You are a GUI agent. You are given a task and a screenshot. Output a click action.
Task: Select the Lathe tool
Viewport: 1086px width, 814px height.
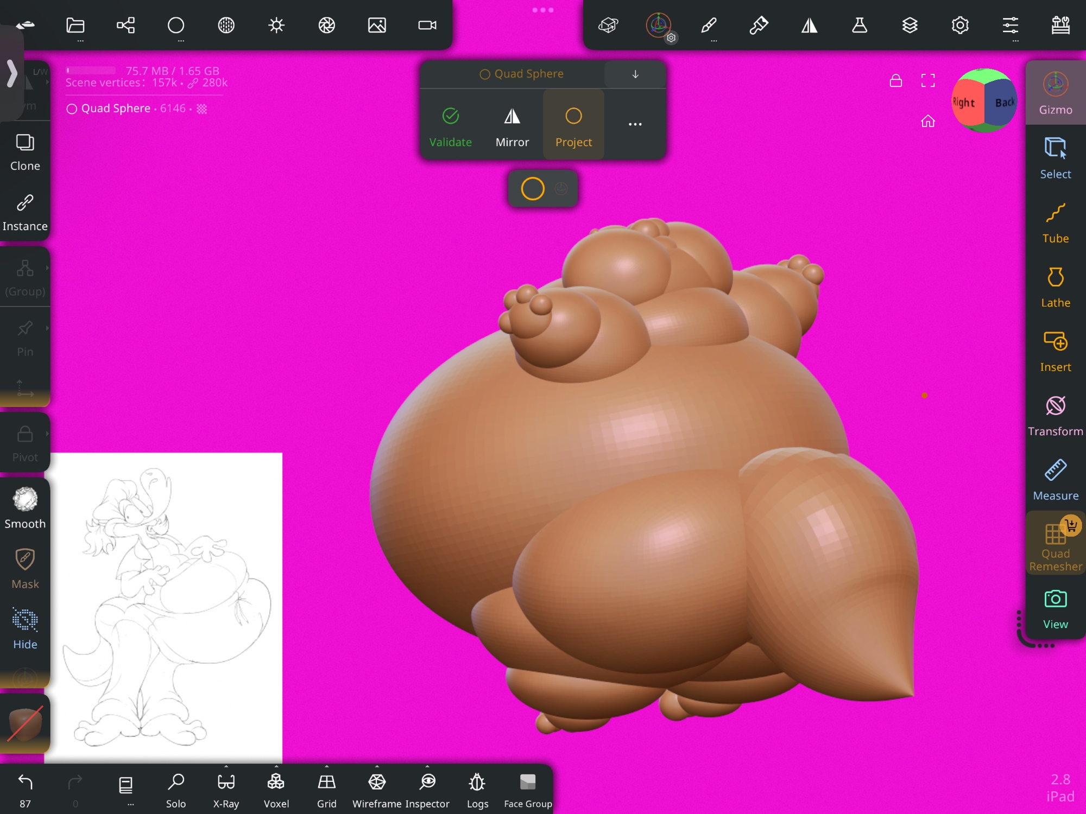(x=1055, y=288)
